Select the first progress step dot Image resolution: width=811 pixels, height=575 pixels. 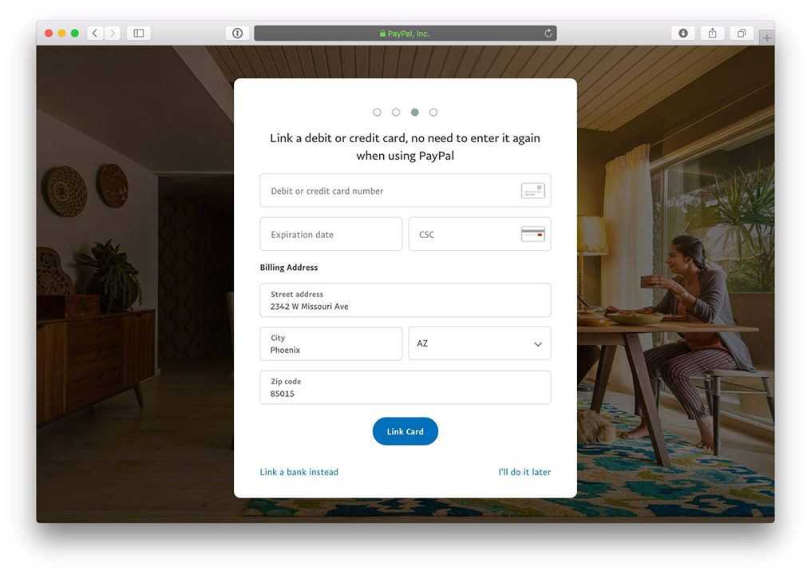click(377, 113)
